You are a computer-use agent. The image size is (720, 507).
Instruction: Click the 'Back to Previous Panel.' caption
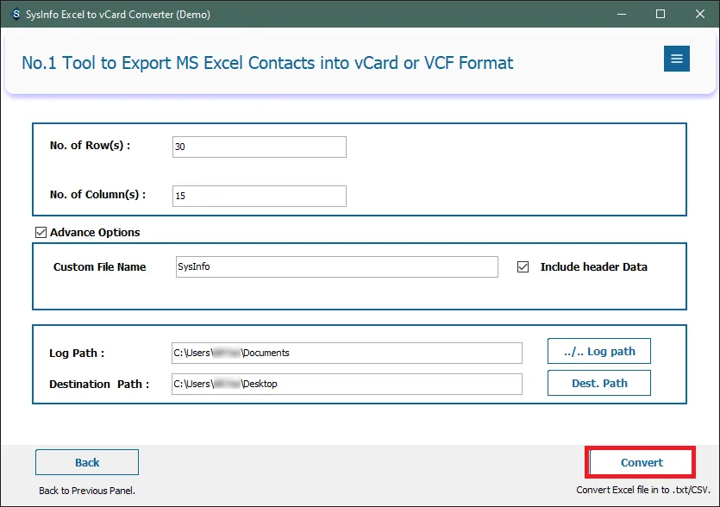[86, 491]
